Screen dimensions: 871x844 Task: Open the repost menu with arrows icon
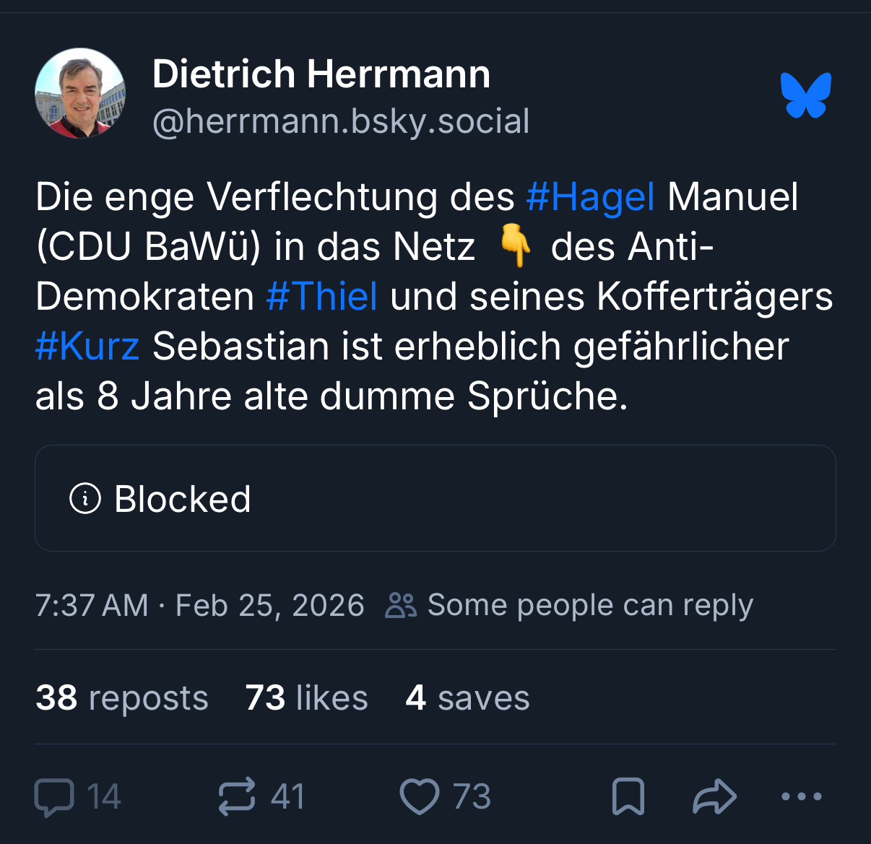[237, 797]
